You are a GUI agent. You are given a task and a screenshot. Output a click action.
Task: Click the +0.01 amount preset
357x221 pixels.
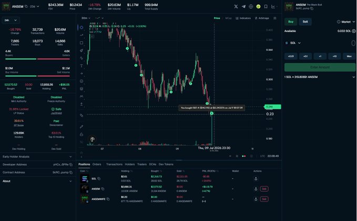(x=291, y=56)
